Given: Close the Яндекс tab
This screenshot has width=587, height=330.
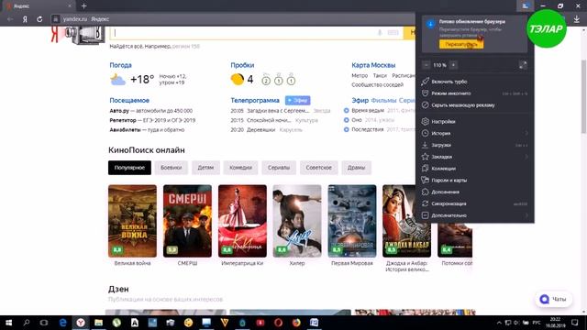Looking at the screenshot, I should (x=70, y=6).
